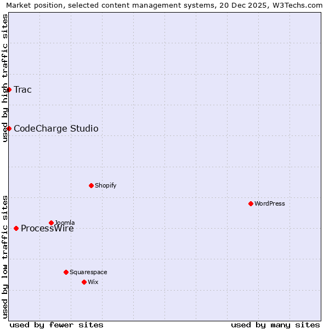Select the WordPress red diamond marker
This screenshot has width=329, height=329.
coord(251,203)
